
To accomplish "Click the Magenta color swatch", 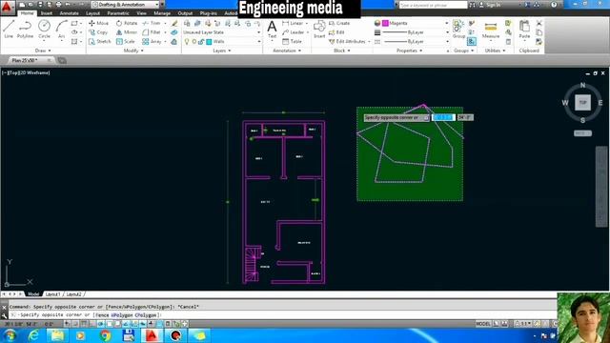I will point(385,23).
